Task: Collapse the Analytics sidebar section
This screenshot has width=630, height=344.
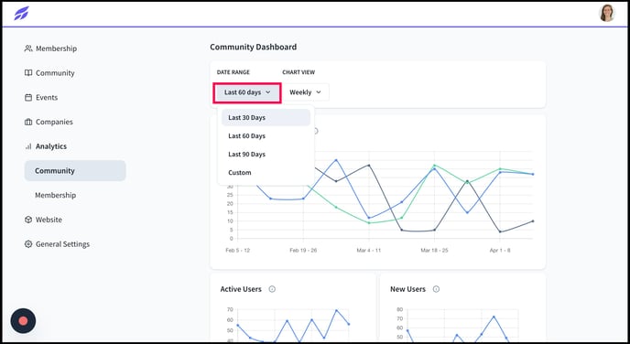Action: (51, 146)
